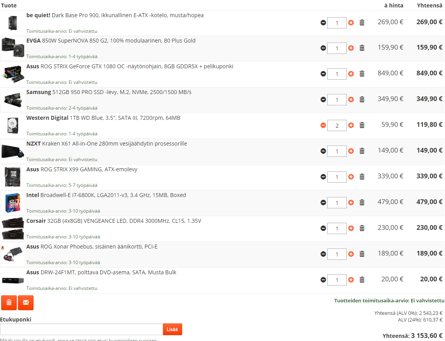Edit quantity field for Intel i7-6800K
445x341 pixels.
337,203
